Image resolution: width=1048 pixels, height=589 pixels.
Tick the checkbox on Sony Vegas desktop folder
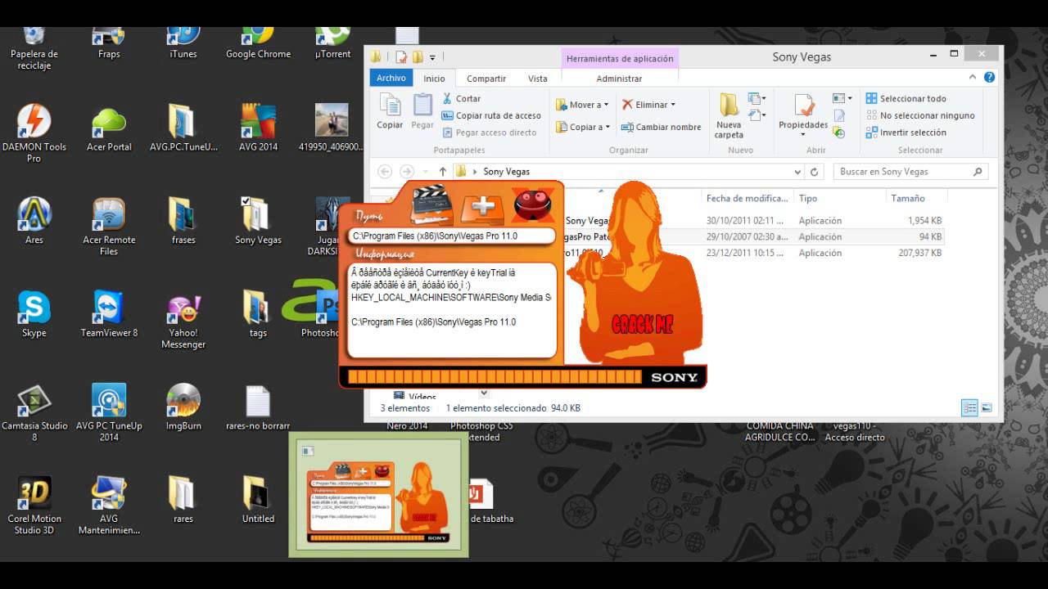point(246,200)
